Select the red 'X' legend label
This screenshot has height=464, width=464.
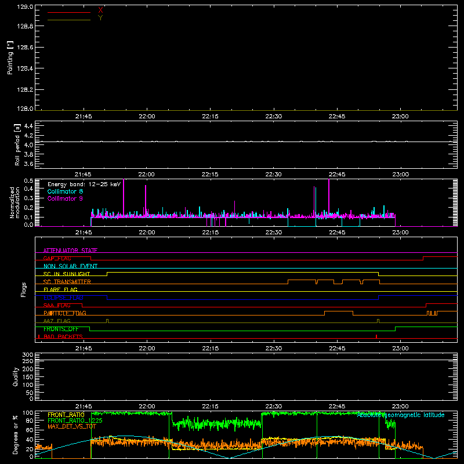[100, 10]
